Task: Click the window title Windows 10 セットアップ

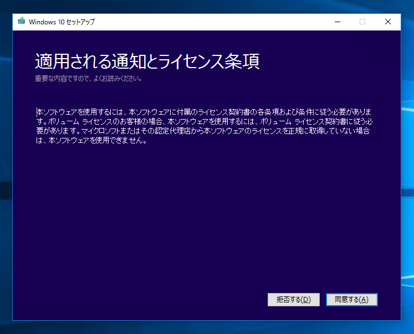Action: coord(62,22)
